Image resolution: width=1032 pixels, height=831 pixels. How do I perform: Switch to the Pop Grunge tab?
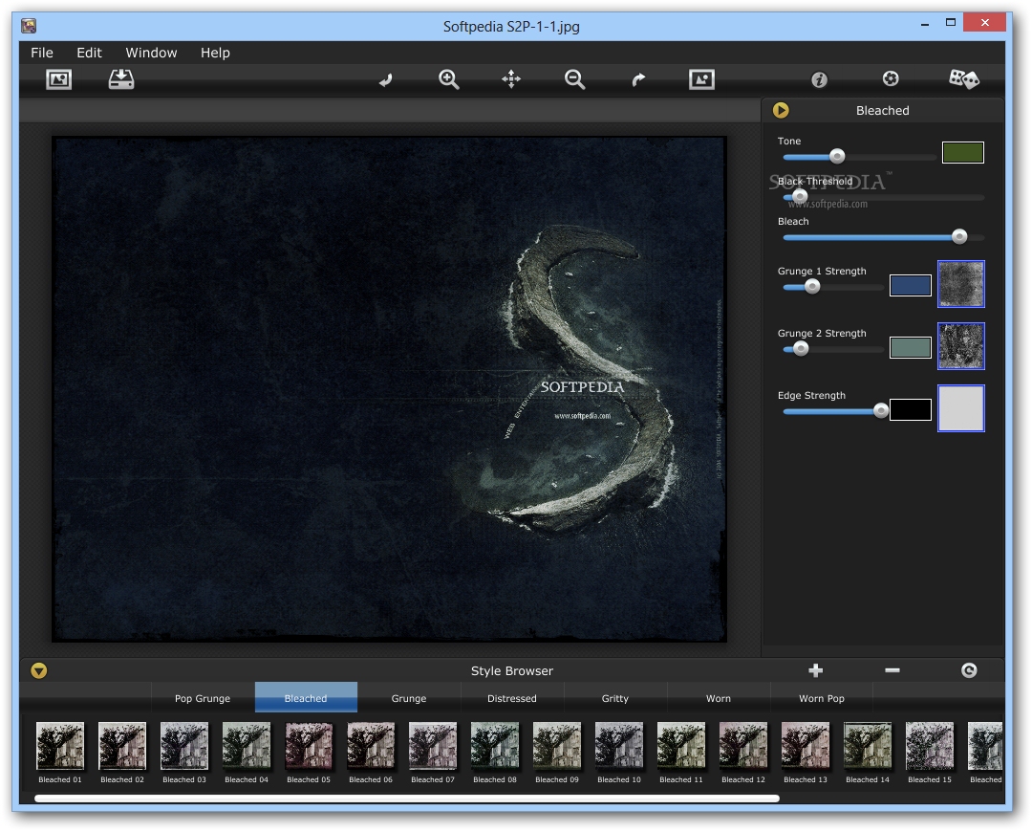point(203,698)
